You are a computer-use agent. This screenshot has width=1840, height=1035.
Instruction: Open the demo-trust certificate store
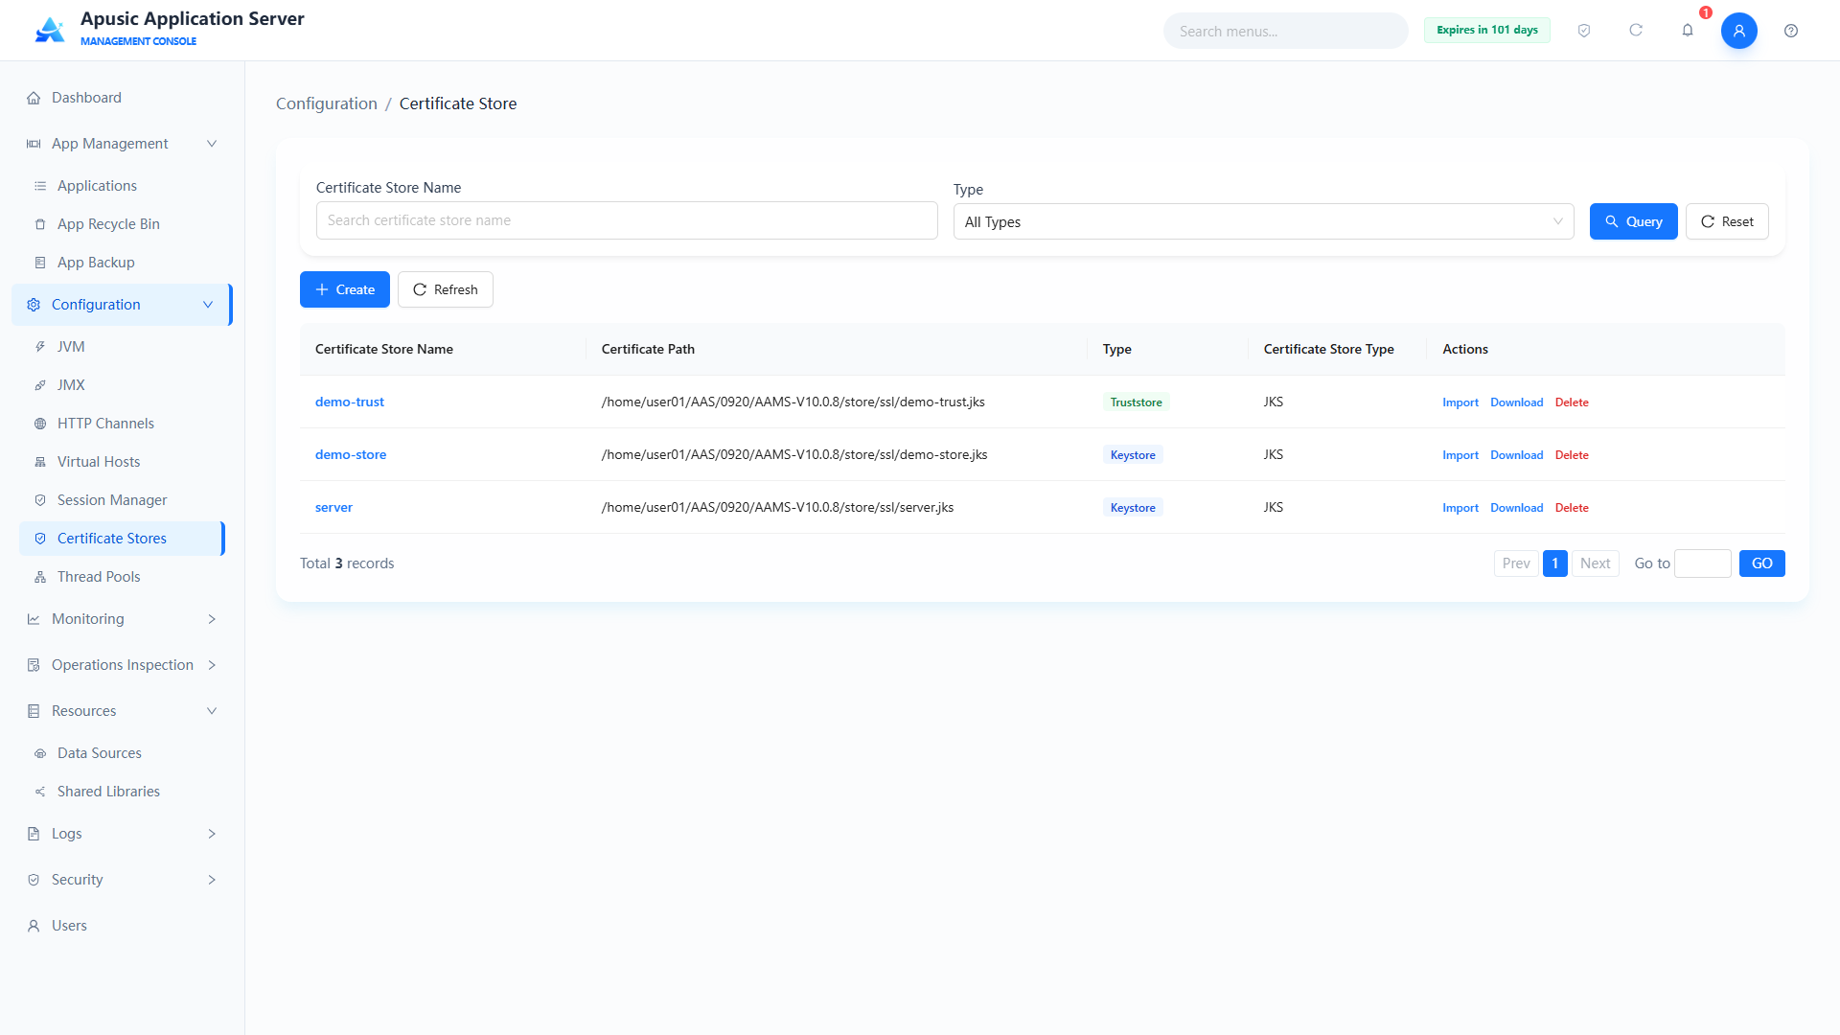coord(350,402)
